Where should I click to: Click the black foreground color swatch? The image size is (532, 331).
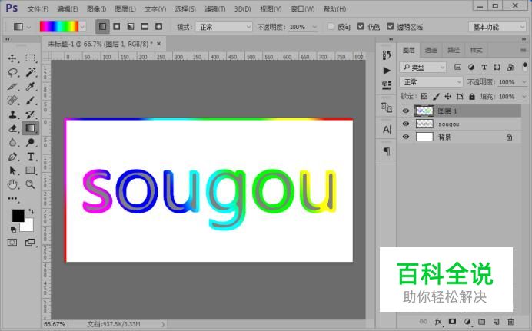[x=18, y=216]
